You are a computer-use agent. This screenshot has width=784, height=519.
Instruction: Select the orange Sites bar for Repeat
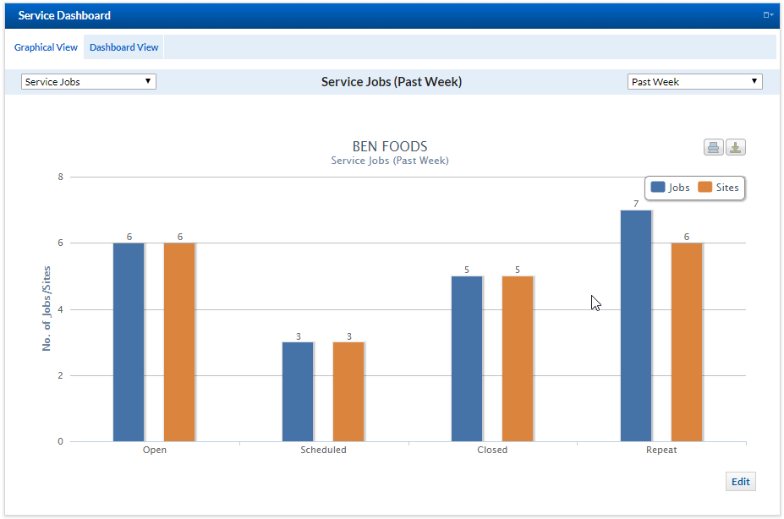click(x=687, y=341)
